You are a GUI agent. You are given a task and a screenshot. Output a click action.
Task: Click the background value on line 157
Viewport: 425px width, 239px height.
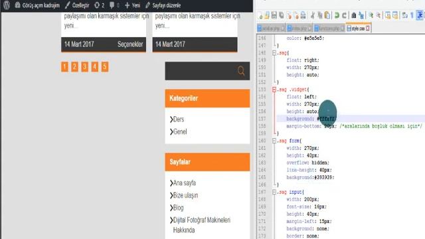[x=326, y=119]
